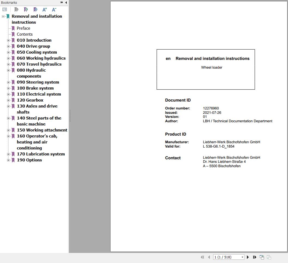The image size is (288, 263).
Task: Open the bookmarks options checklist icon
Action: point(5,9)
